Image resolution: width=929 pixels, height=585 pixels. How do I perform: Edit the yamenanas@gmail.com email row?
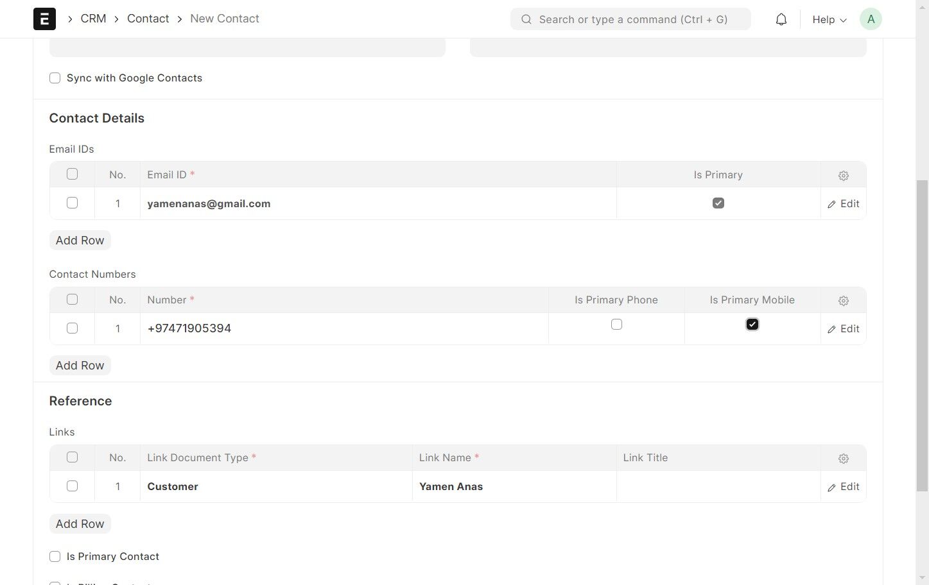pyautogui.click(x=844, y=203)
